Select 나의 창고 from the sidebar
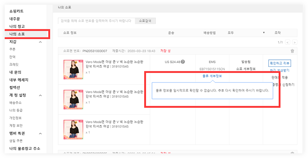 coord(17,26)
